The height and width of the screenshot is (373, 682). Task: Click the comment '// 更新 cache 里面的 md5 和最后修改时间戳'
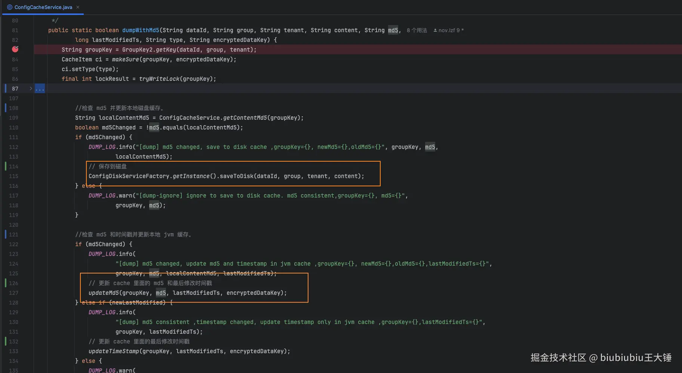pyautogui.click(x=150, y=283)
